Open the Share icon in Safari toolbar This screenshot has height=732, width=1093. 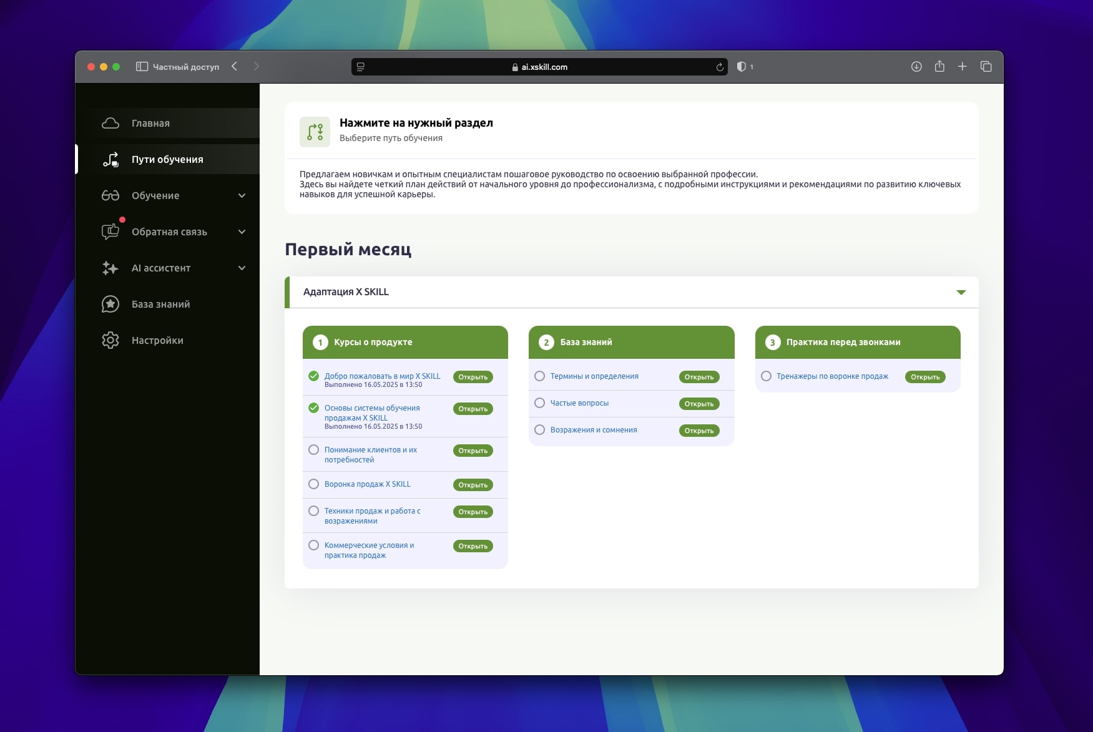tap(939, 66)
